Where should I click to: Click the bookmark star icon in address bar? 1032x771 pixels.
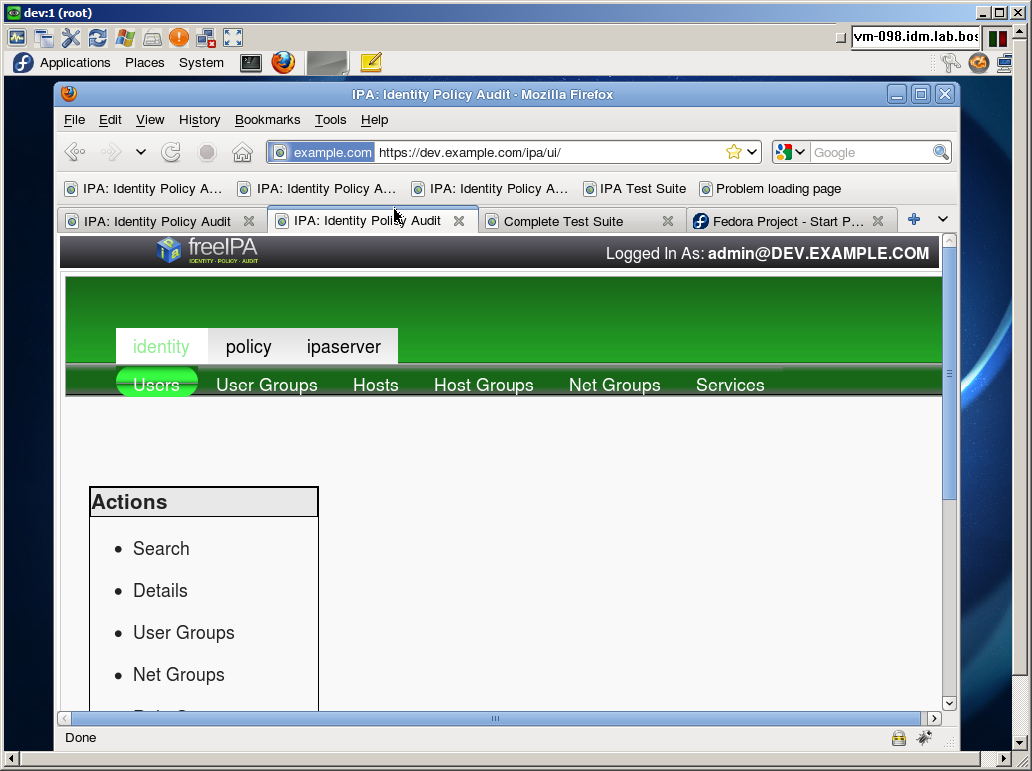click(734, 152)
